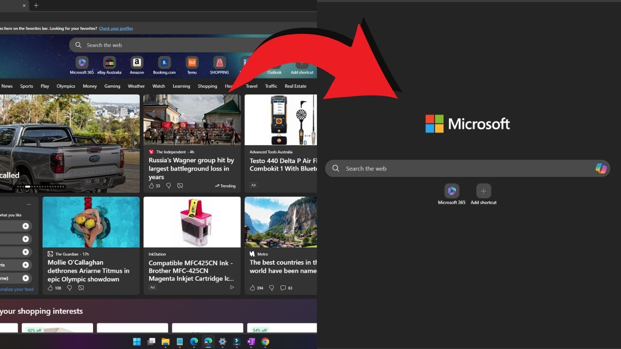This screenshot has height=349, width=621.
Task: Like the Mollie O'Callaghan article
Action: pos(50,288)
